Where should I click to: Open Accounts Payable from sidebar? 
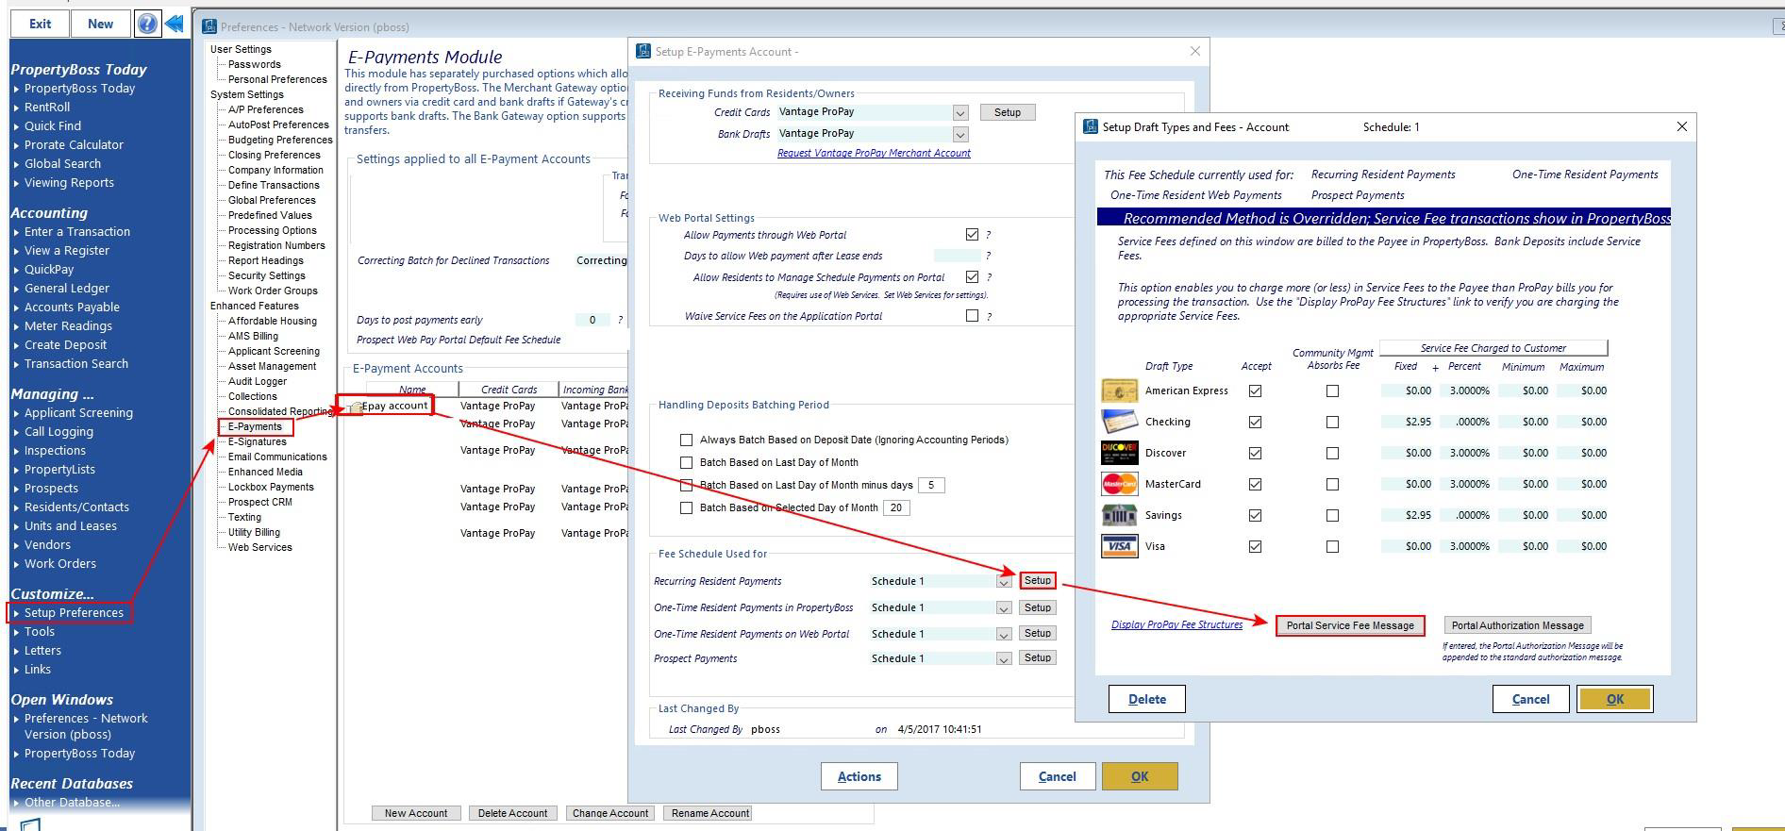[72, 307]
